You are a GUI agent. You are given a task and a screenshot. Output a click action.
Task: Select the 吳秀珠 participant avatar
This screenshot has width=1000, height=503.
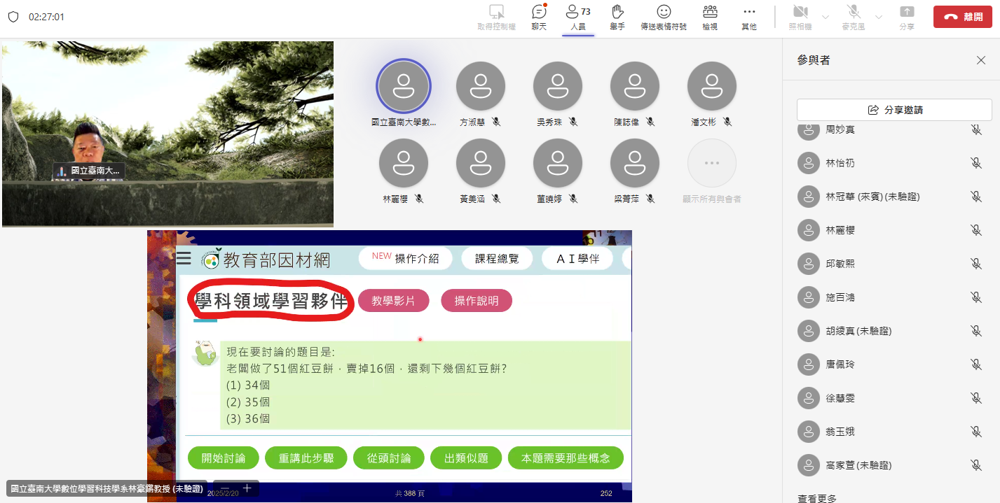pos(558,86)
